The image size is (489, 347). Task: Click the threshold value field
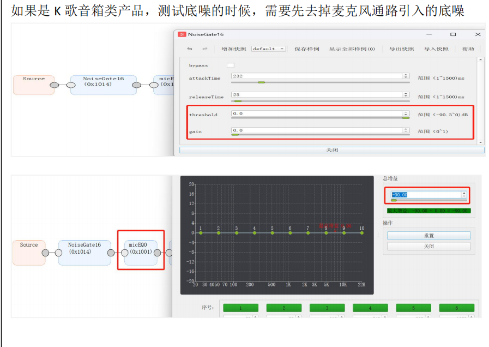point(317,113)
